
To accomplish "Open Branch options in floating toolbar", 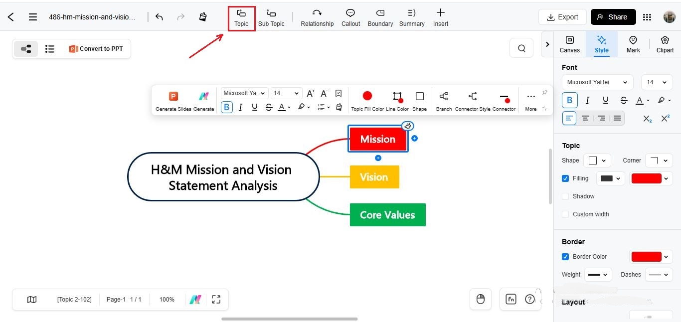I will [x=444, y=101].
